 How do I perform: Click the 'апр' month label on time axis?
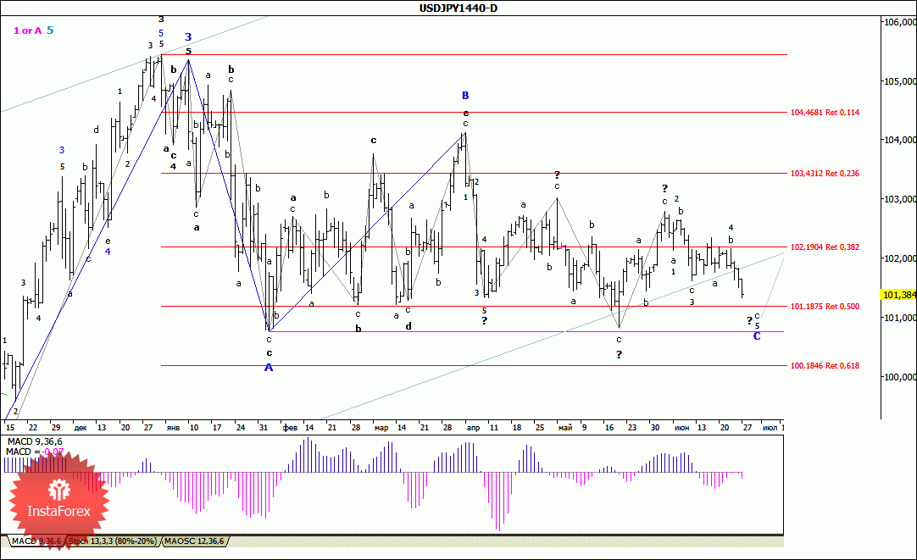pos(472,428)
